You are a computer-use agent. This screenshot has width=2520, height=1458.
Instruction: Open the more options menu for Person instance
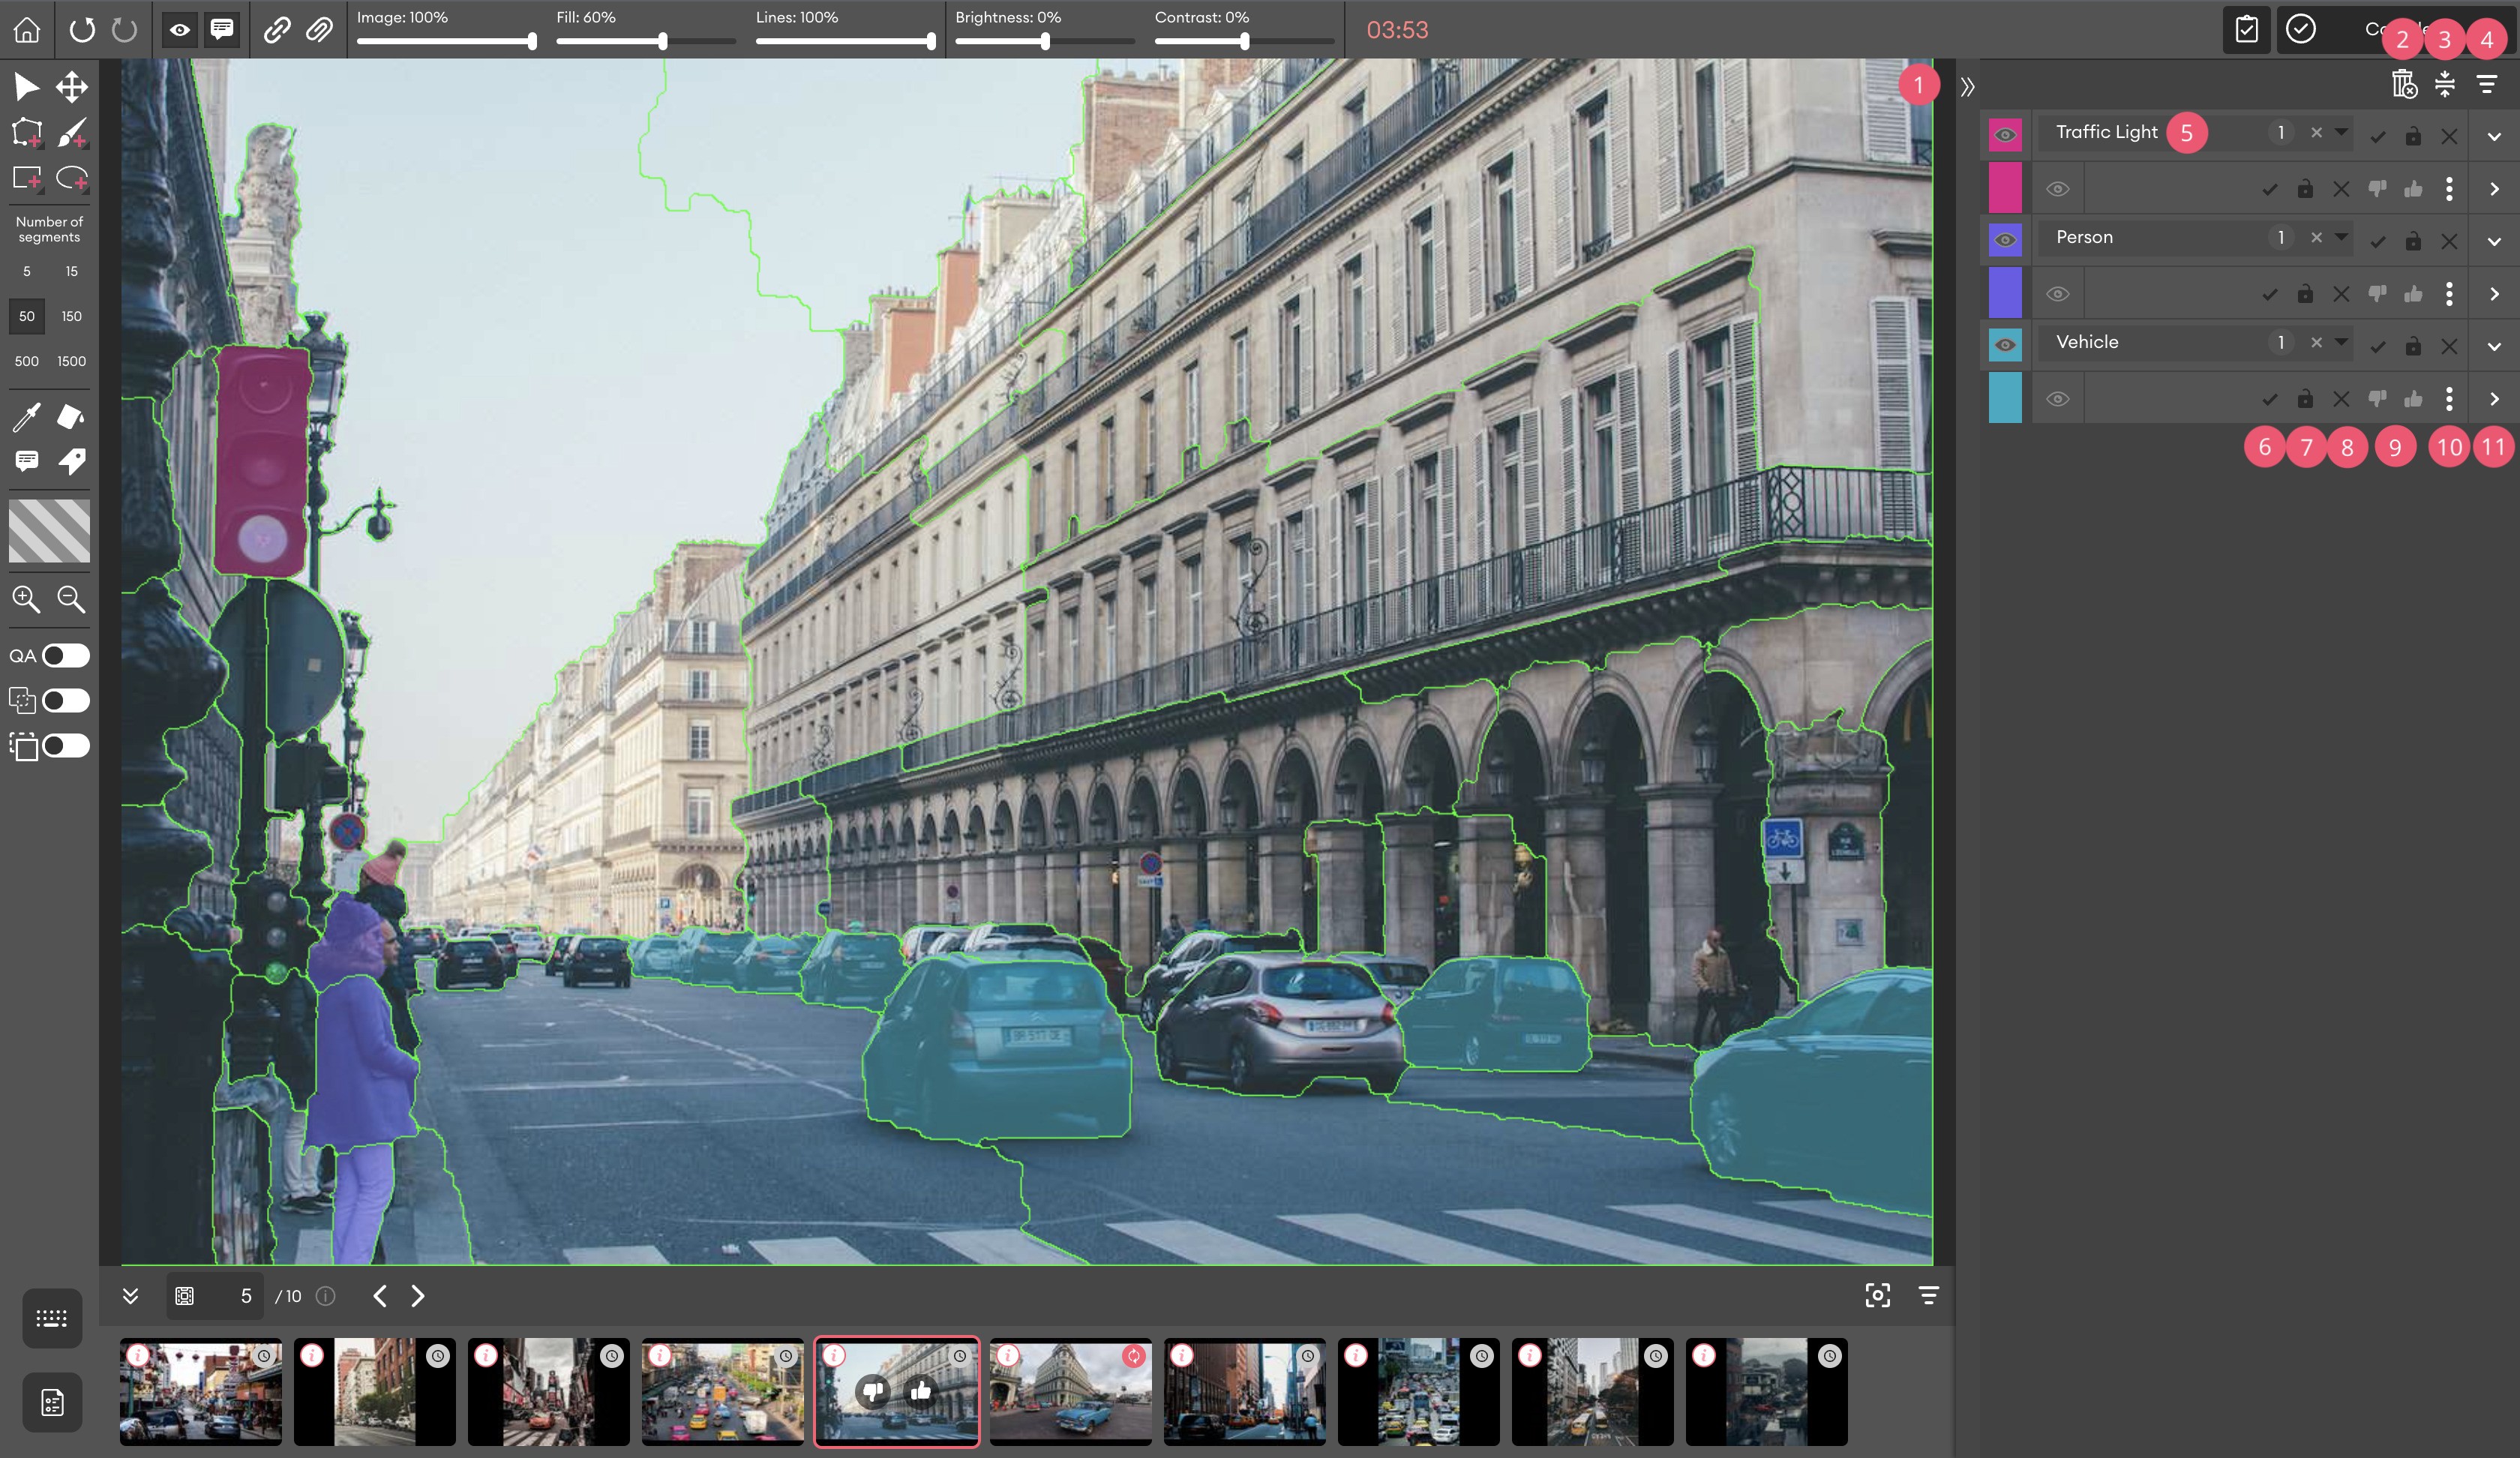point(2449,294)
